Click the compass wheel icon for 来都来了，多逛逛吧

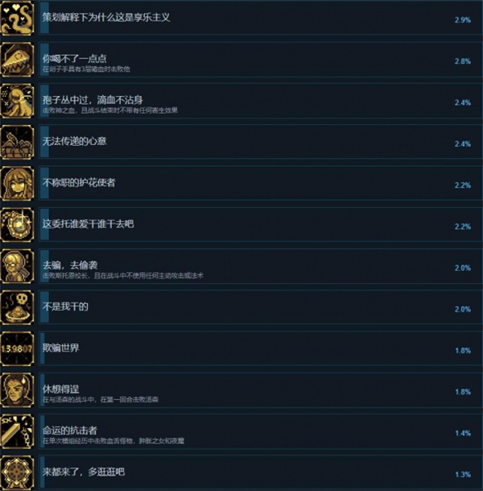pyautogui.click(x=17, y=472)
